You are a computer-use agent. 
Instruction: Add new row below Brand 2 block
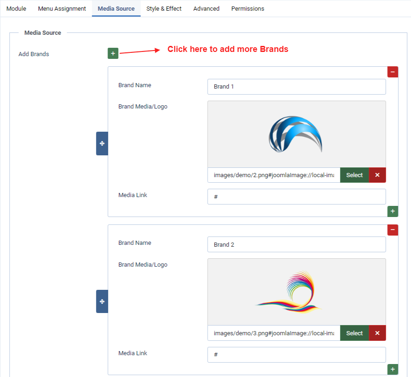coord(392,369)
